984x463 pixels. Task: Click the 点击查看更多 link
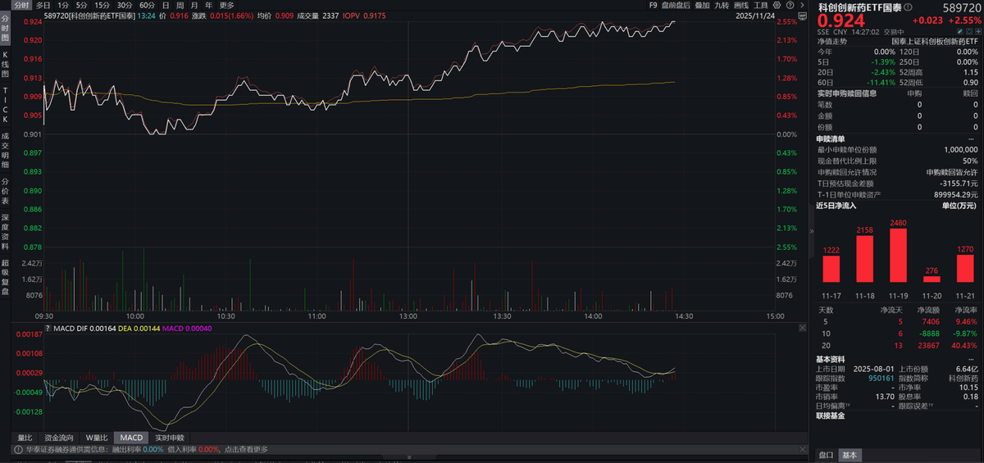click(x=245, y=450)
